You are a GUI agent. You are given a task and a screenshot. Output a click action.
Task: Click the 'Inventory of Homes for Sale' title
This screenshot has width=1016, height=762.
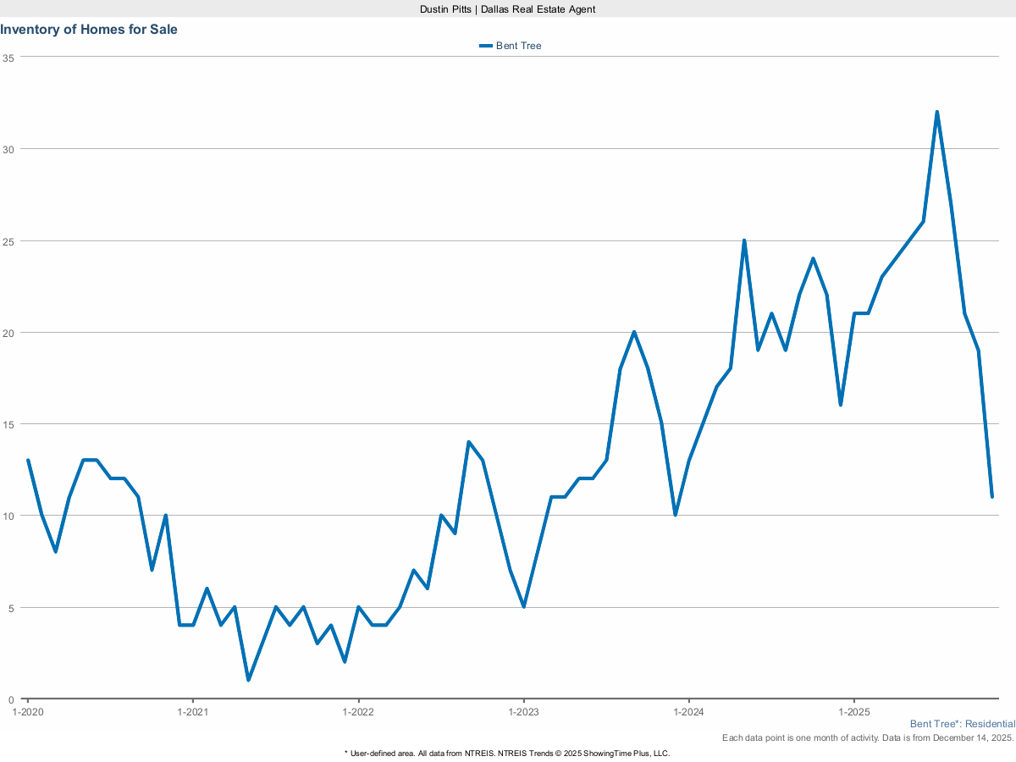click(89, 30)
